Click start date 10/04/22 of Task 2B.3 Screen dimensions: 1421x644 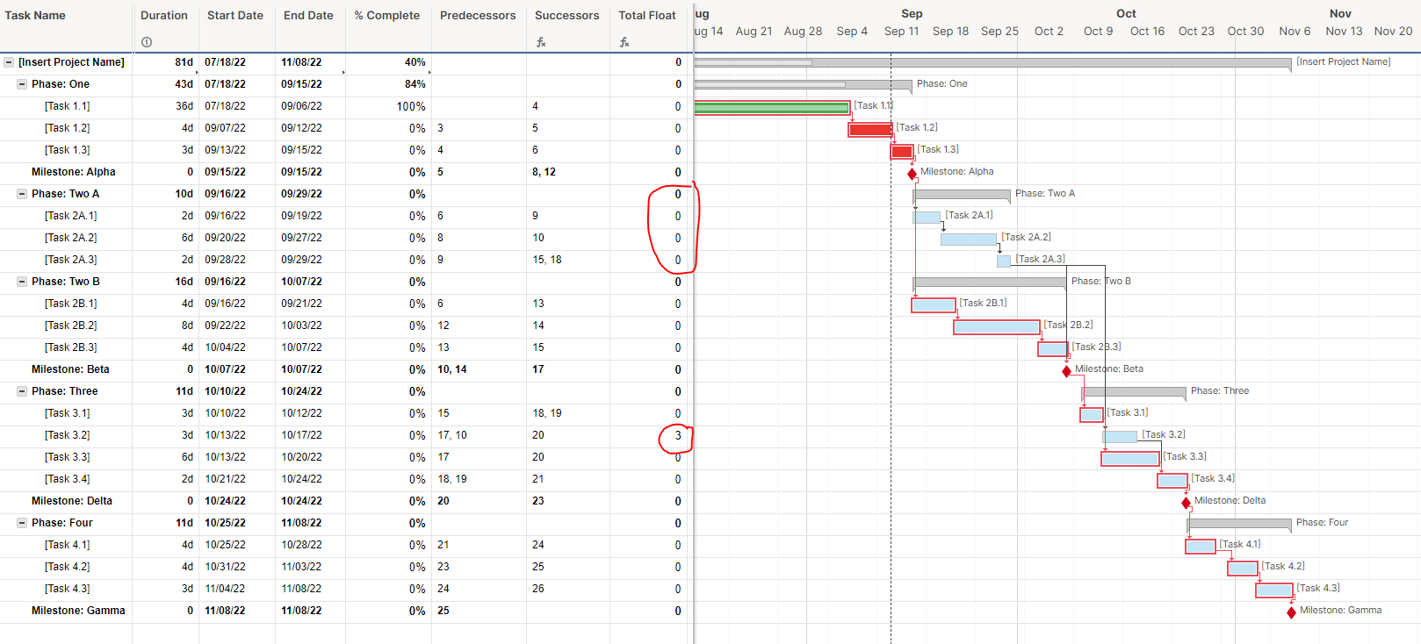point(226,347)
